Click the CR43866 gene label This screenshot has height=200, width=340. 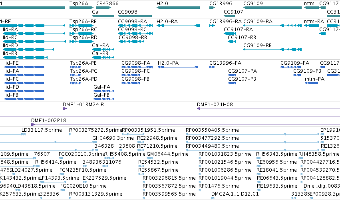pos(107,4)
